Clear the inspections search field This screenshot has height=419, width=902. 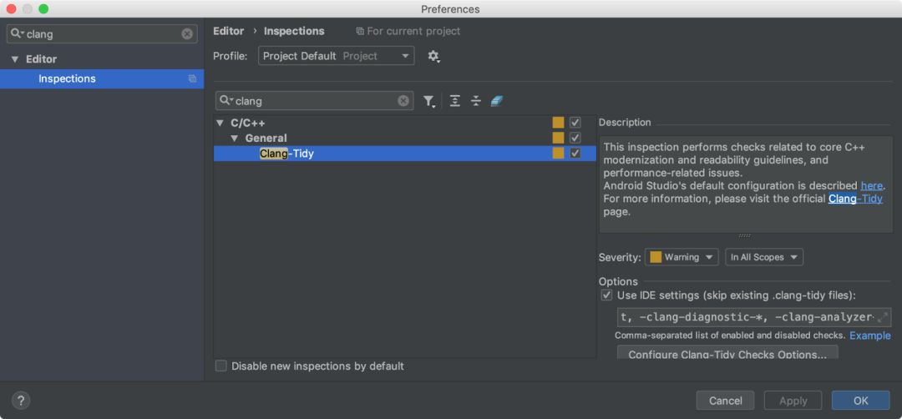pyautogui.click(x=403, y=101)
